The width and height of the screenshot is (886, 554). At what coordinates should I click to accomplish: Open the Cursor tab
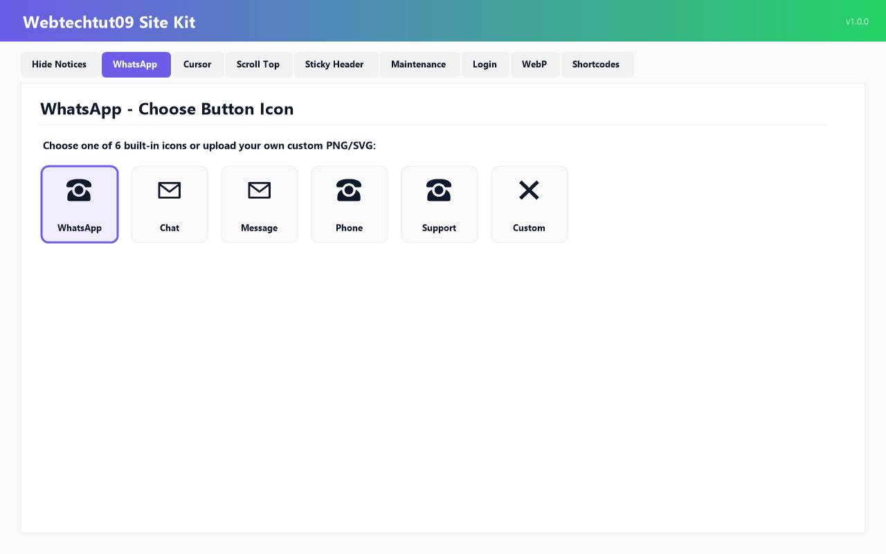(x=197, y=64)
